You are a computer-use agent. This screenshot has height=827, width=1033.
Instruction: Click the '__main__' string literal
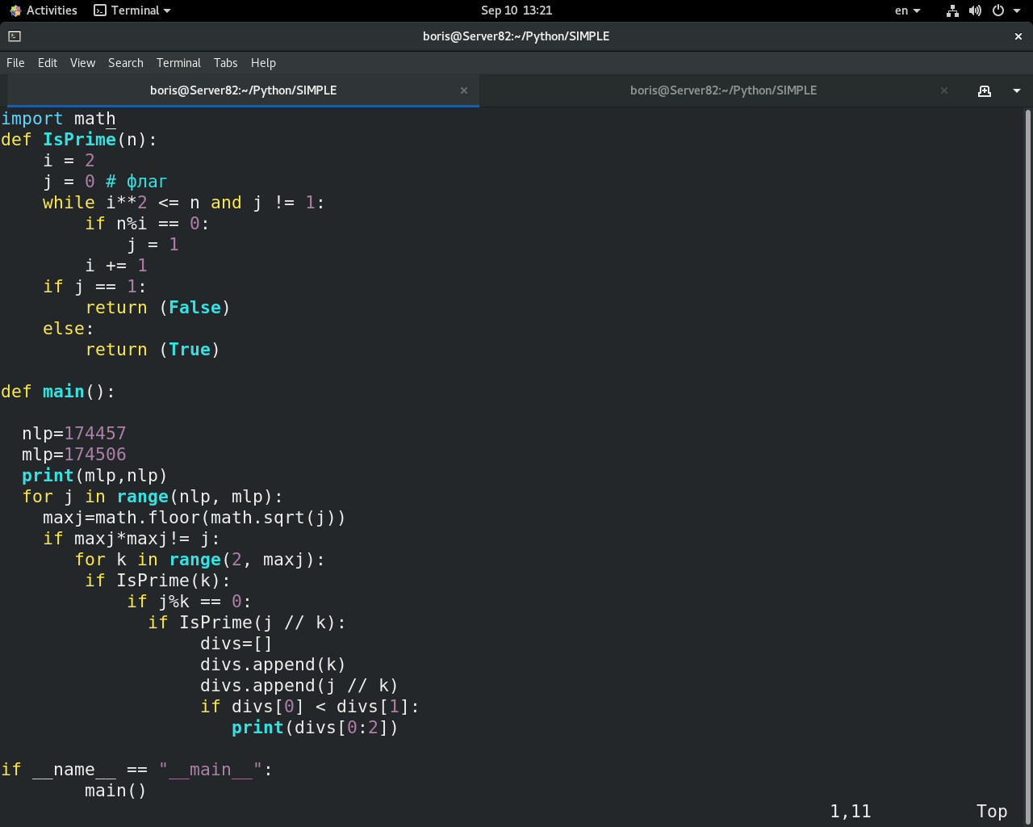tap(211, 770)
